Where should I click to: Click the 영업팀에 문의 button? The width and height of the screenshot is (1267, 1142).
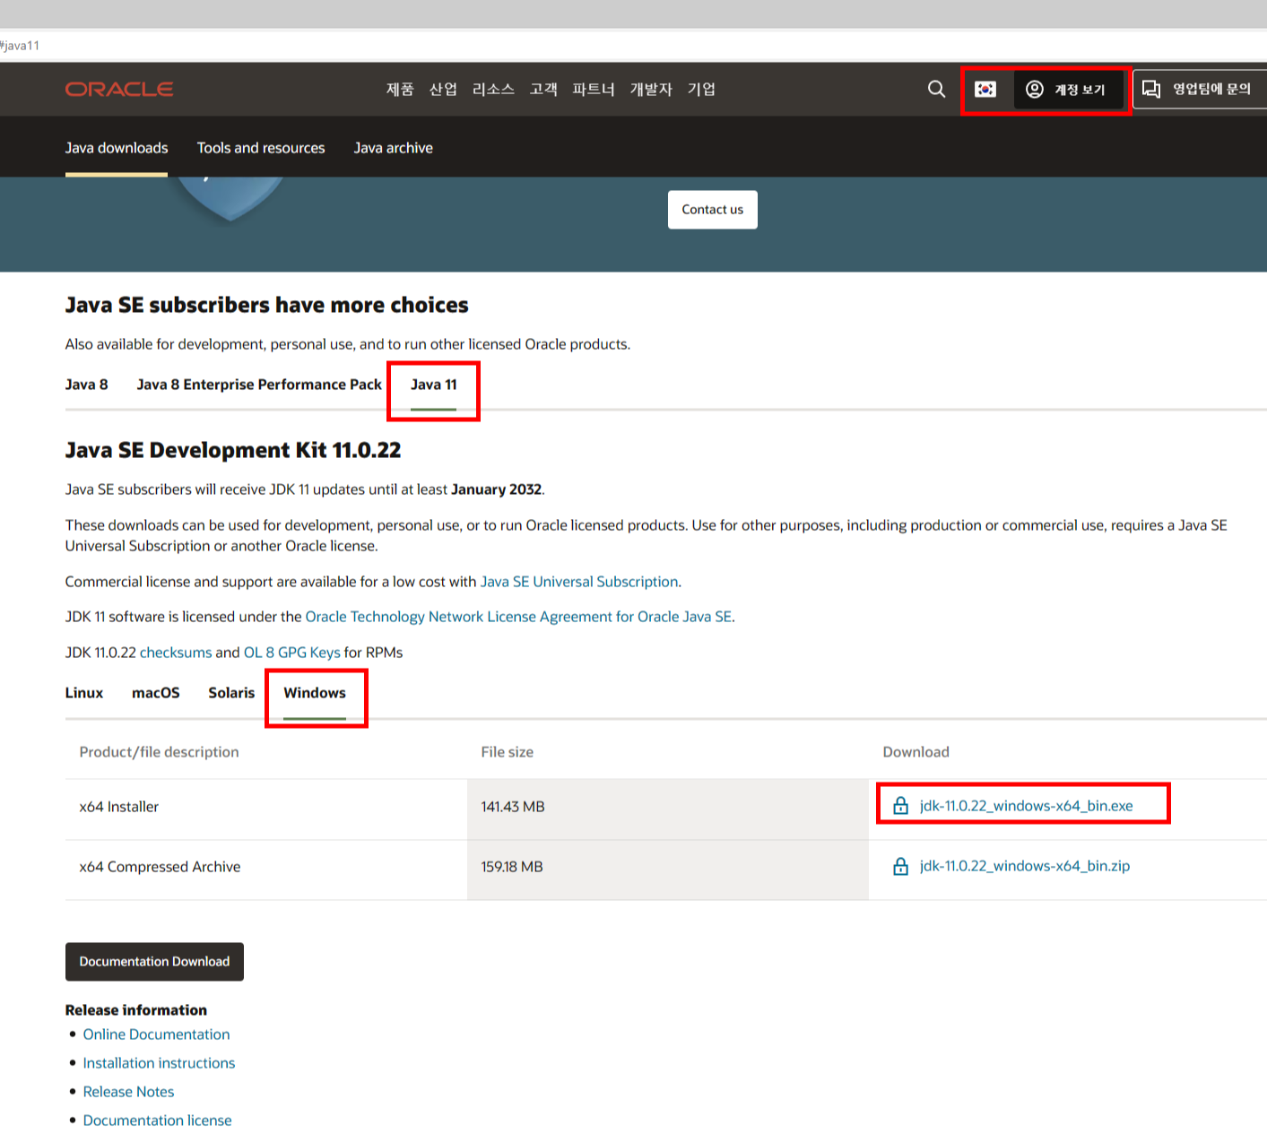(x=1200, y=89)
